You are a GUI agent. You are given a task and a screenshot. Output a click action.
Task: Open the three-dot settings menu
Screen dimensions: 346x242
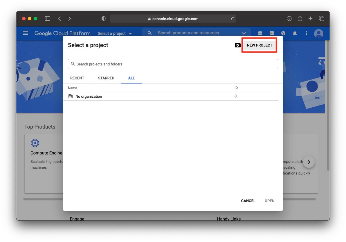[306, 33]
